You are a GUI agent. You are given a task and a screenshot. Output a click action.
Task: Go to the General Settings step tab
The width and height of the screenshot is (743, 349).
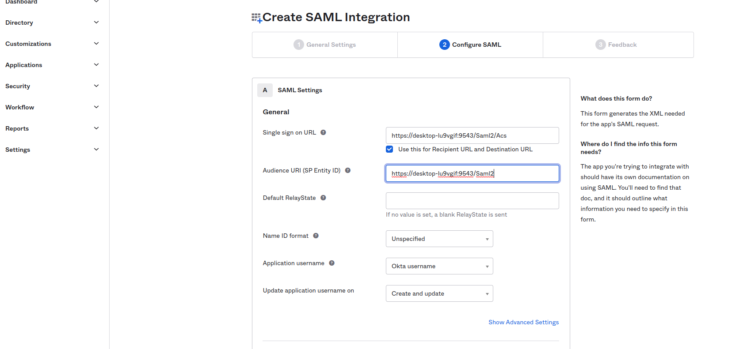325,45
